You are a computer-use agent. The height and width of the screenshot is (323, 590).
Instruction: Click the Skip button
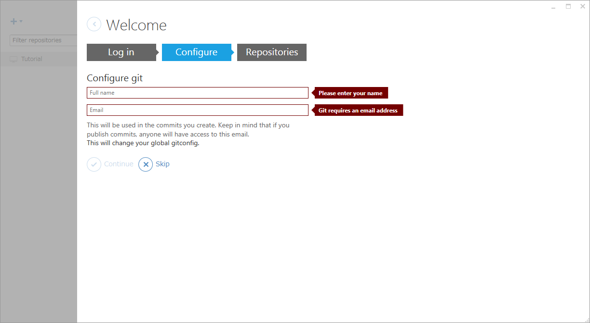[x=154, y=164]
